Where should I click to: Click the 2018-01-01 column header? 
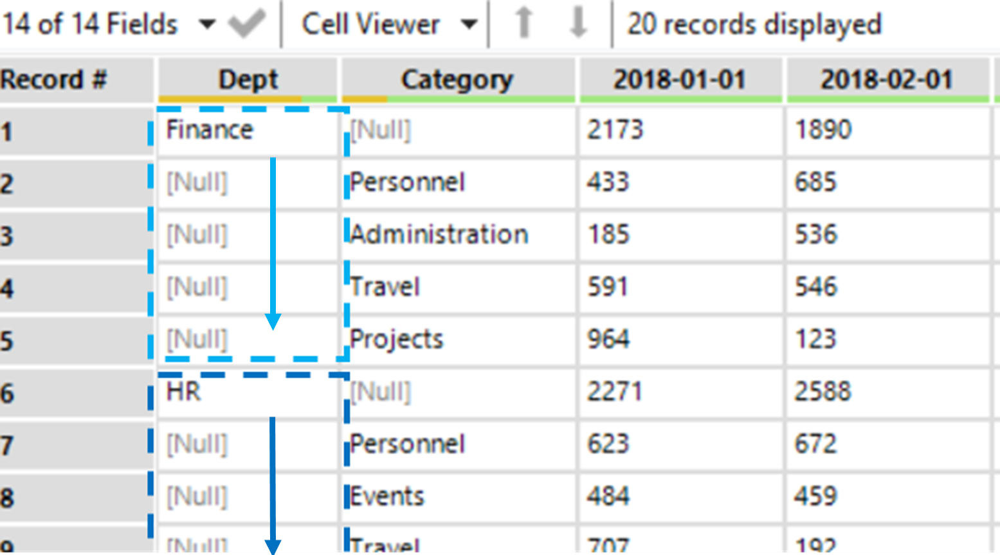pos(680,80)
